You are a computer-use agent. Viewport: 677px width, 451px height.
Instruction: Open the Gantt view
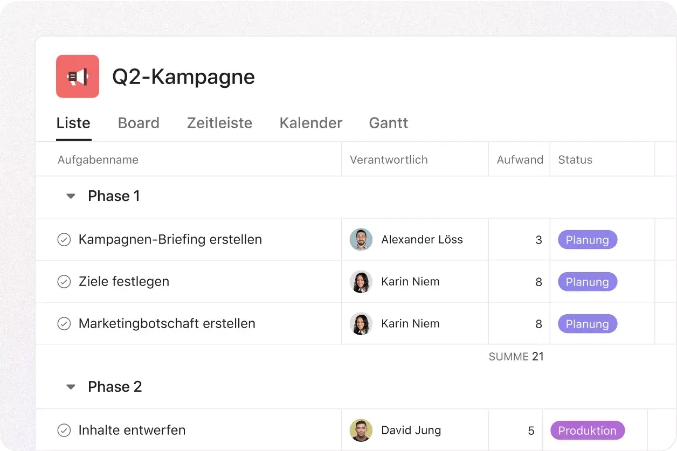pos(388,123)
